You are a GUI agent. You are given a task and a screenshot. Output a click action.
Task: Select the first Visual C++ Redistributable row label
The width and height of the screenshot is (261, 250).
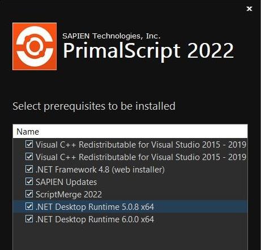pyautogui.click(x=141, y=145)
